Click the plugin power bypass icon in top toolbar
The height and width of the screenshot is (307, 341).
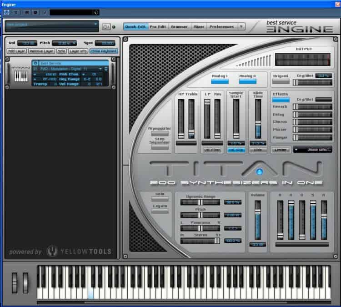click(x=6, y=12)
